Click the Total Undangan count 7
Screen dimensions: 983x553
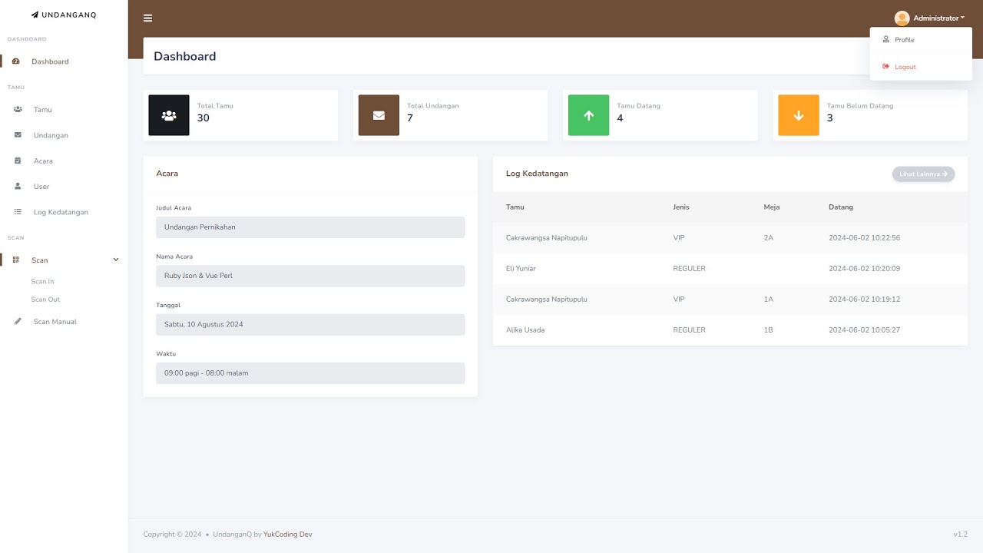tap(410, 118)
